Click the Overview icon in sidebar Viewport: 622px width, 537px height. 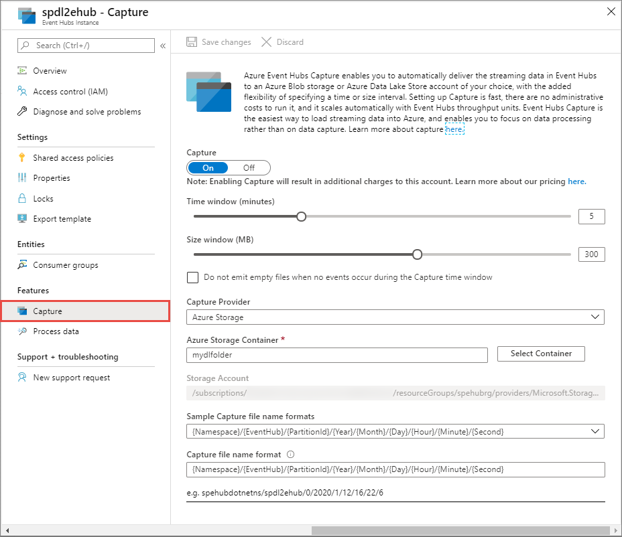coord(22,70)
